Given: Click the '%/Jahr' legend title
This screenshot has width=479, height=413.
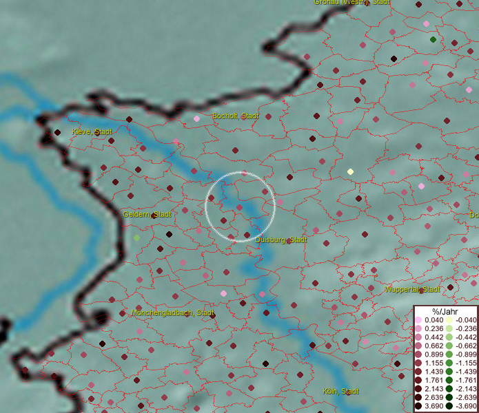Looking at the screenshot, I should click(445, 311).
